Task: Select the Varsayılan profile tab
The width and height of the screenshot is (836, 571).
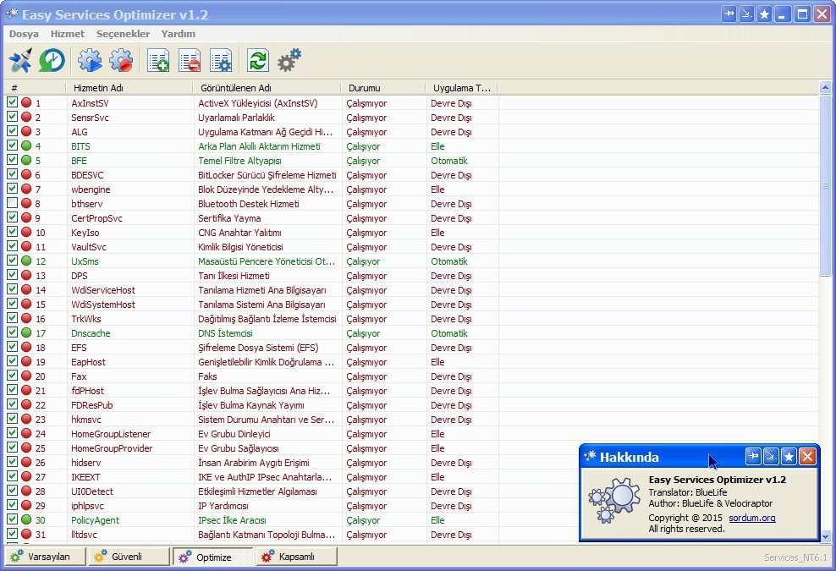Action: (x=45, y=557)
